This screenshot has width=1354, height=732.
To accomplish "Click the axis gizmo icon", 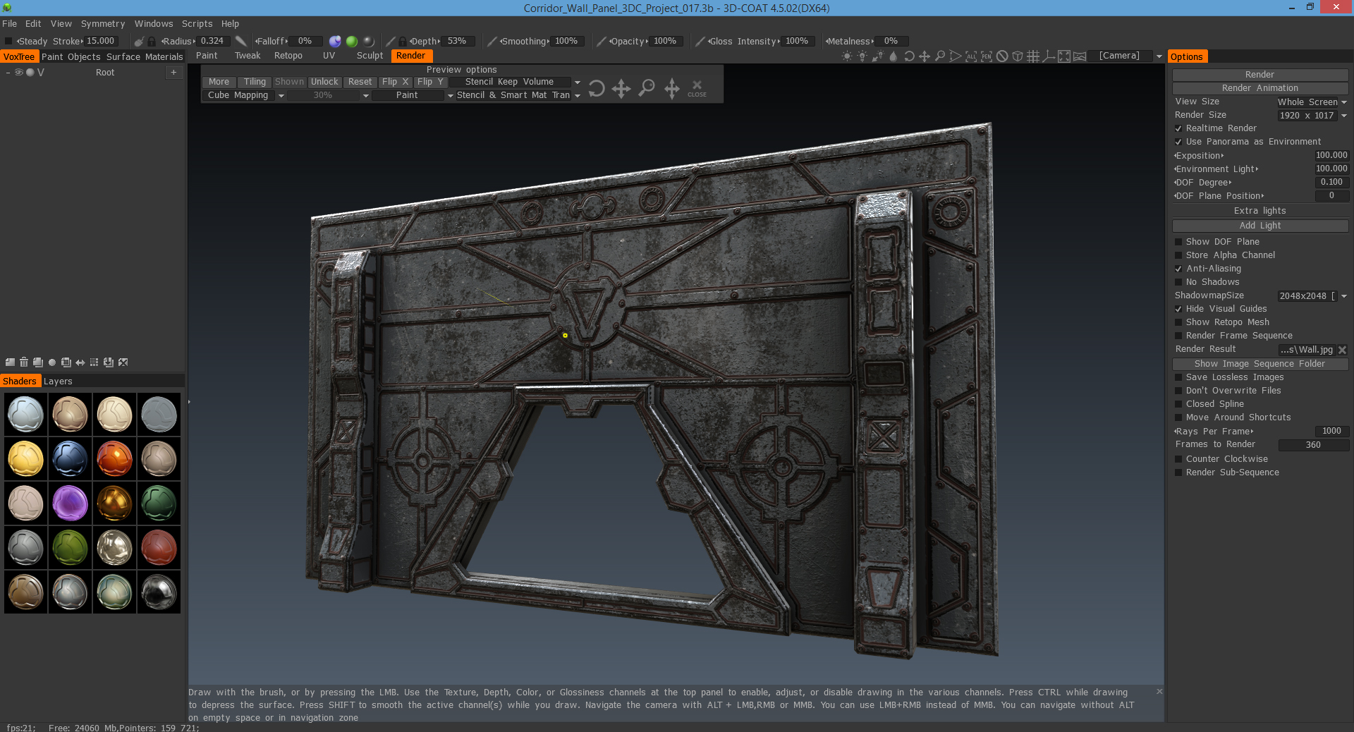I will click(1049, 56).
